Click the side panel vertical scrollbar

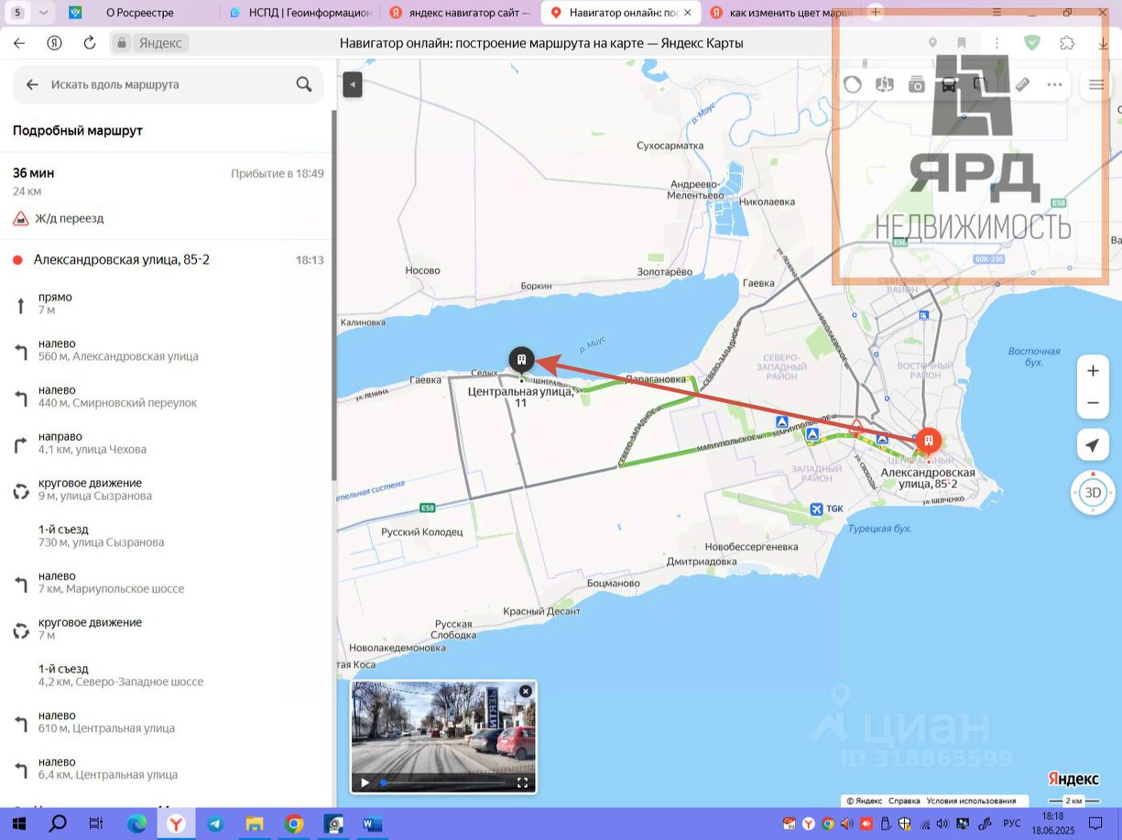click(334, 293)
